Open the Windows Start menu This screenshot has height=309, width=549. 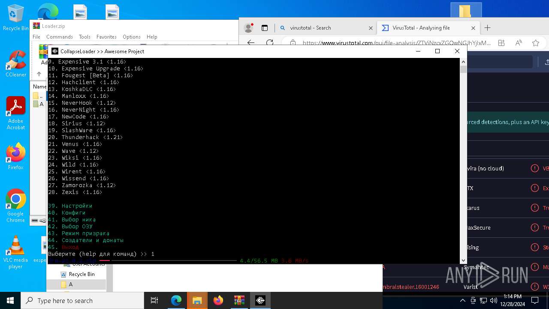(10, 300)
